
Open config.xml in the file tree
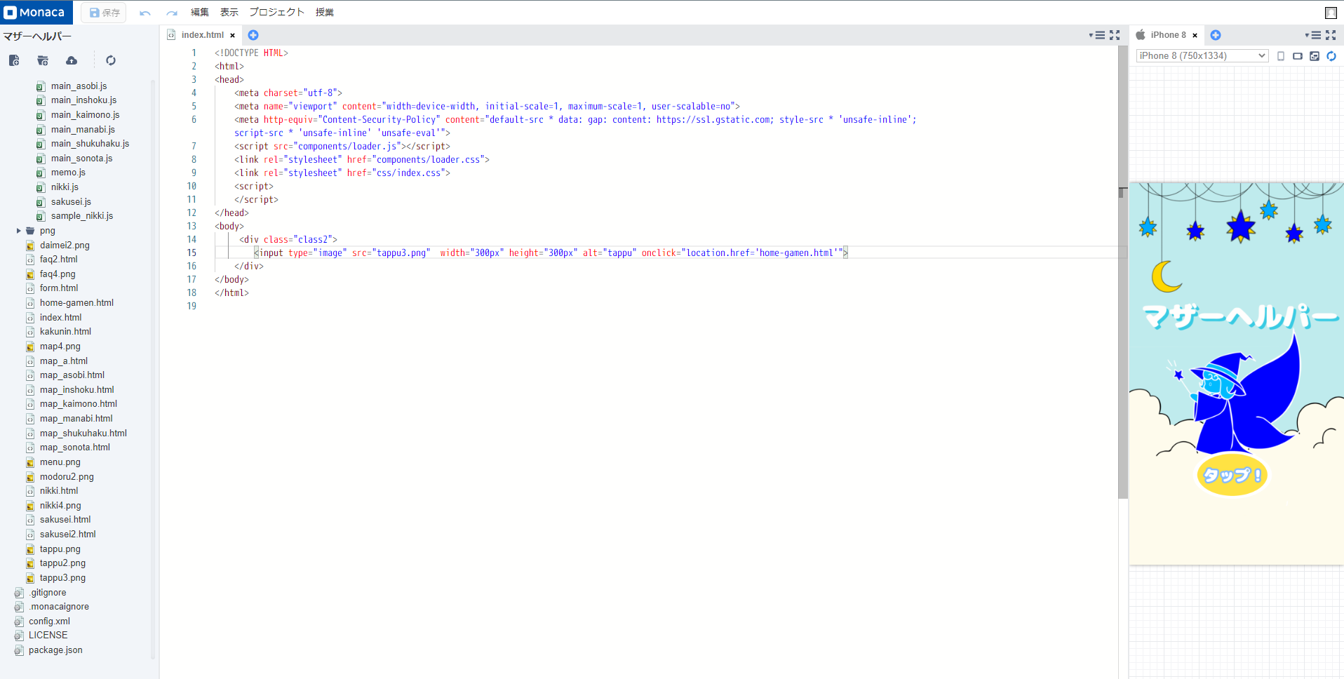(x=49, y=621)
